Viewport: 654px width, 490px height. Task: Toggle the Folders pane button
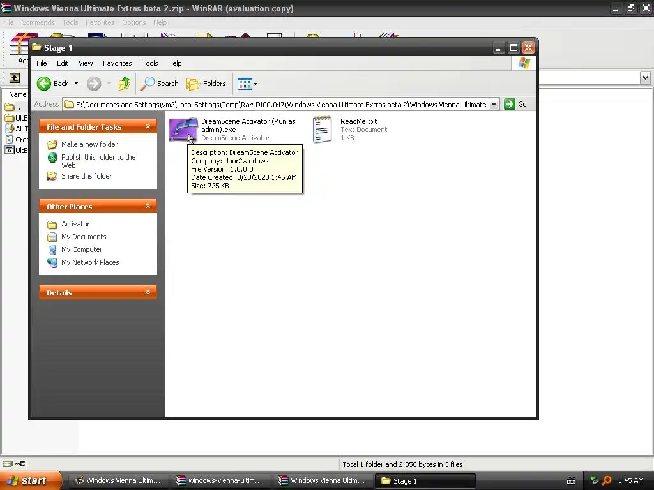point(206,84)
